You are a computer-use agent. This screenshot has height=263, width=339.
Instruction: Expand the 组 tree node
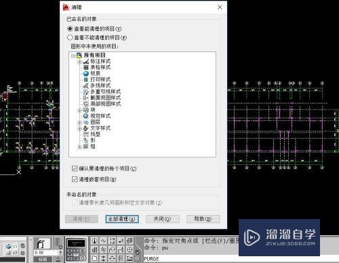(79, 147)
